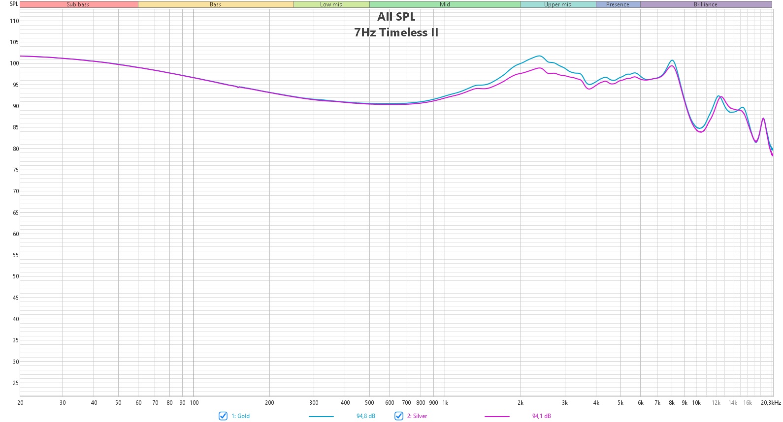Screen dimensions: 783x422
Task: Click the 94,8 dB Gold readout
Action: coord(366,416)
